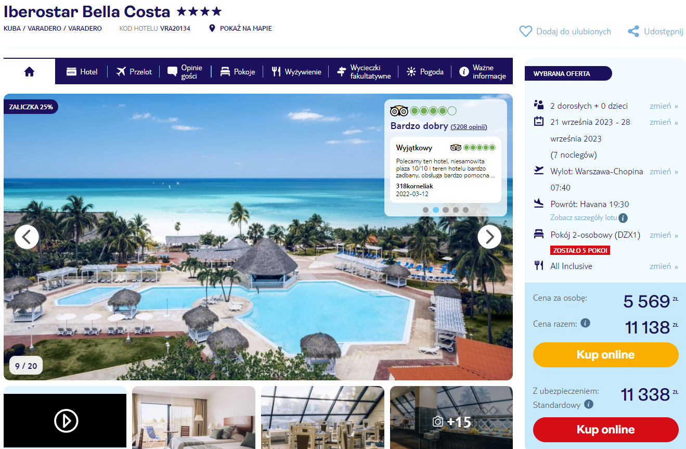
Task: Select the last review carousel dot
Action: tap(465, 210)
